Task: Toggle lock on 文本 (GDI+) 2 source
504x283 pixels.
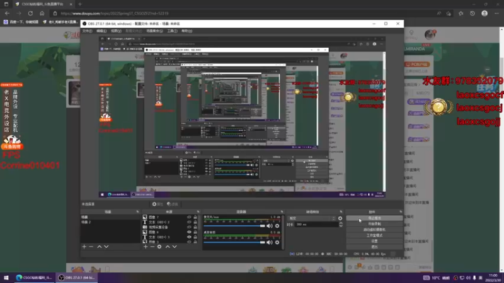Action: [x=195, y=222]
